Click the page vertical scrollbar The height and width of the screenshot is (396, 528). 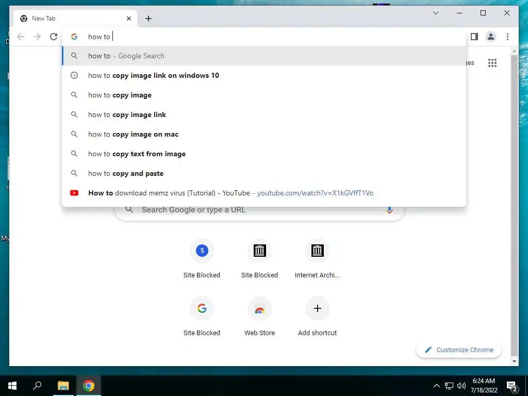pos(514,205)
